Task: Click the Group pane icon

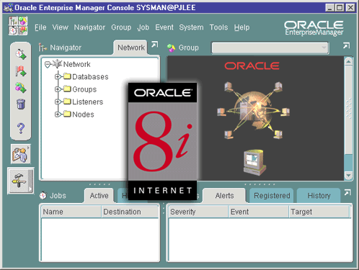Action: 171,48
